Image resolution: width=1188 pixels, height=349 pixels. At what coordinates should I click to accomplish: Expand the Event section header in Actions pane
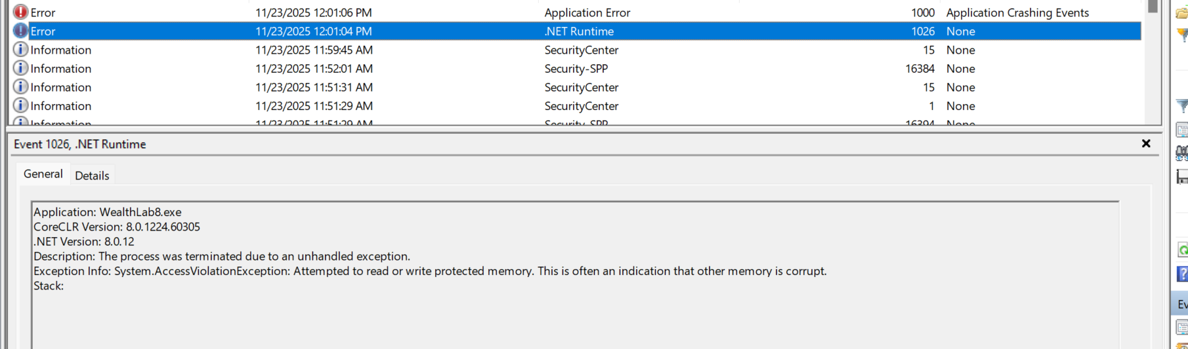tap(1181, 304)
